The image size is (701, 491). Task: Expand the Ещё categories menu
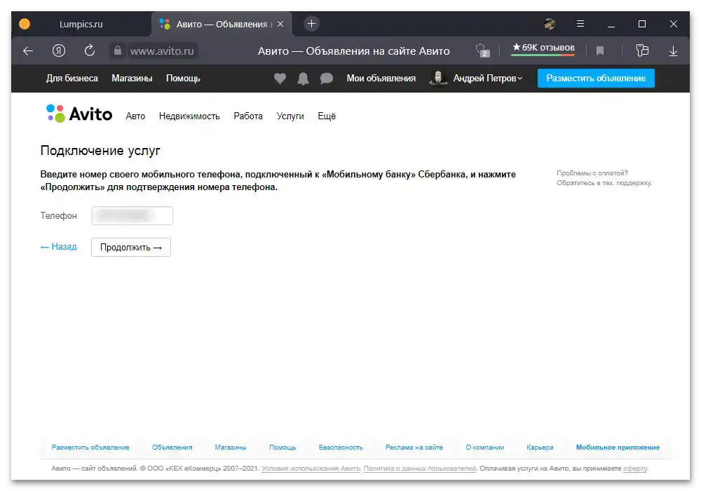(327, 116)
